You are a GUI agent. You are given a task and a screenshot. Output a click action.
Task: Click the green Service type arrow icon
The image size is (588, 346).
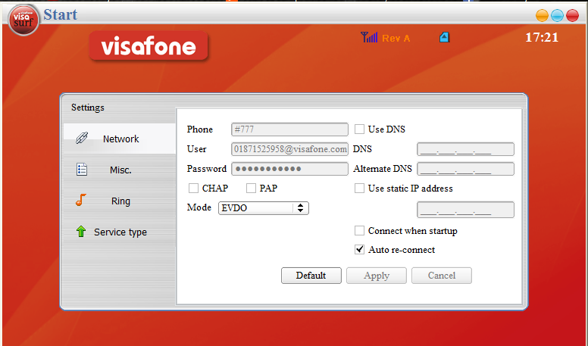pyautogui.click(x=81, y=231)
